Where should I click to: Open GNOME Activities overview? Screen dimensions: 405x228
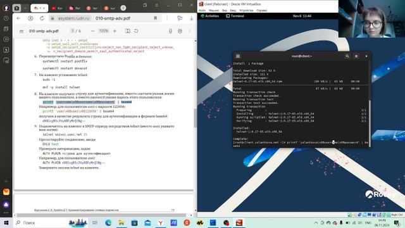[x=209, y=16]
